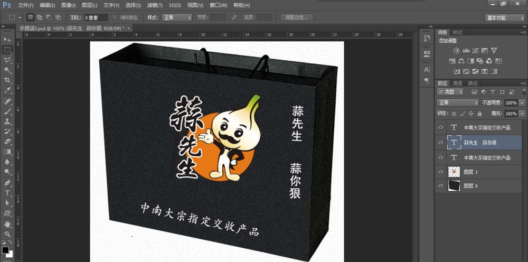Screen dimensions: 528x262
Task: Click the 调整边缘 button
Action: click(x=297, y=17)
